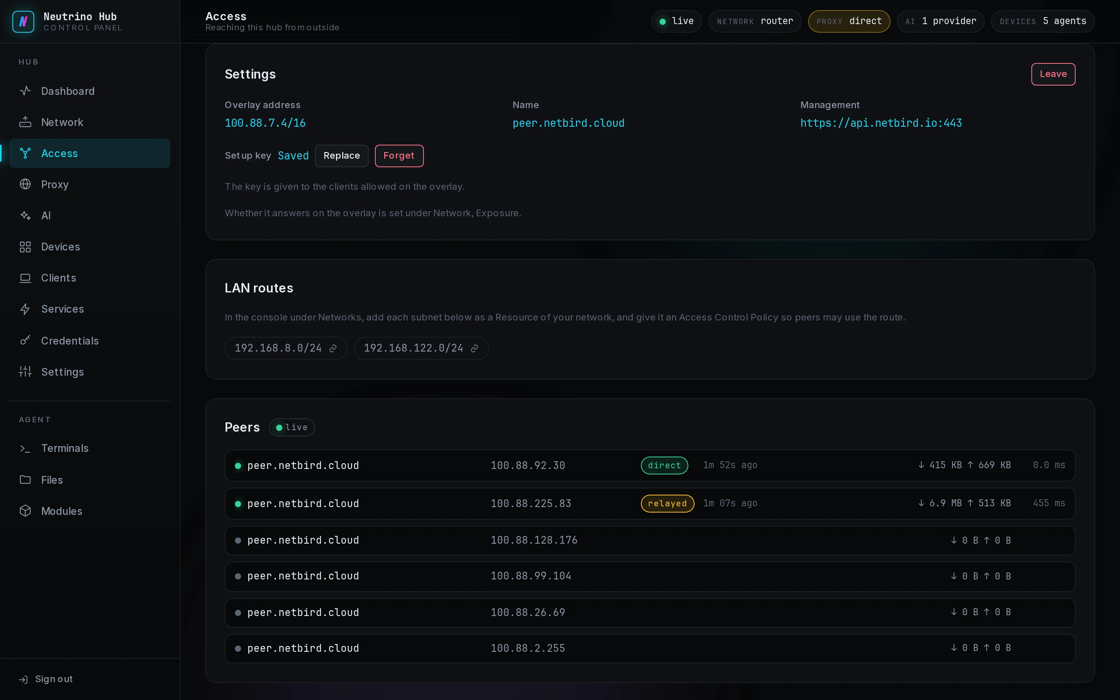Click the direct badge in Peers list
Image resolution: width=1120 pixels, height=700 pixels.
664,465
